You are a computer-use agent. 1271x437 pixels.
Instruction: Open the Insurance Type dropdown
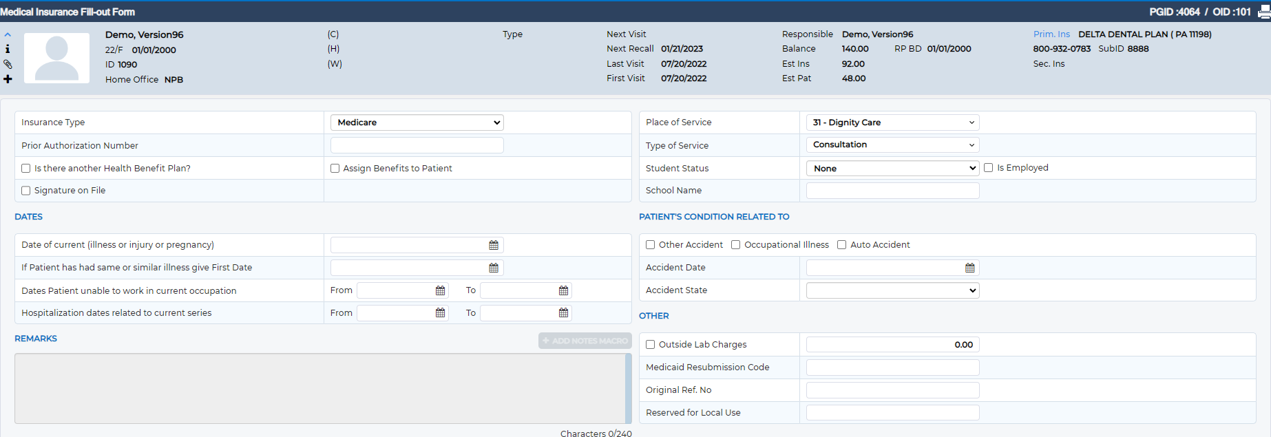pos(417,122)
